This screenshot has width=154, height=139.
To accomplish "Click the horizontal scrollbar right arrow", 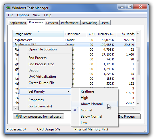I will click(133, 109).
